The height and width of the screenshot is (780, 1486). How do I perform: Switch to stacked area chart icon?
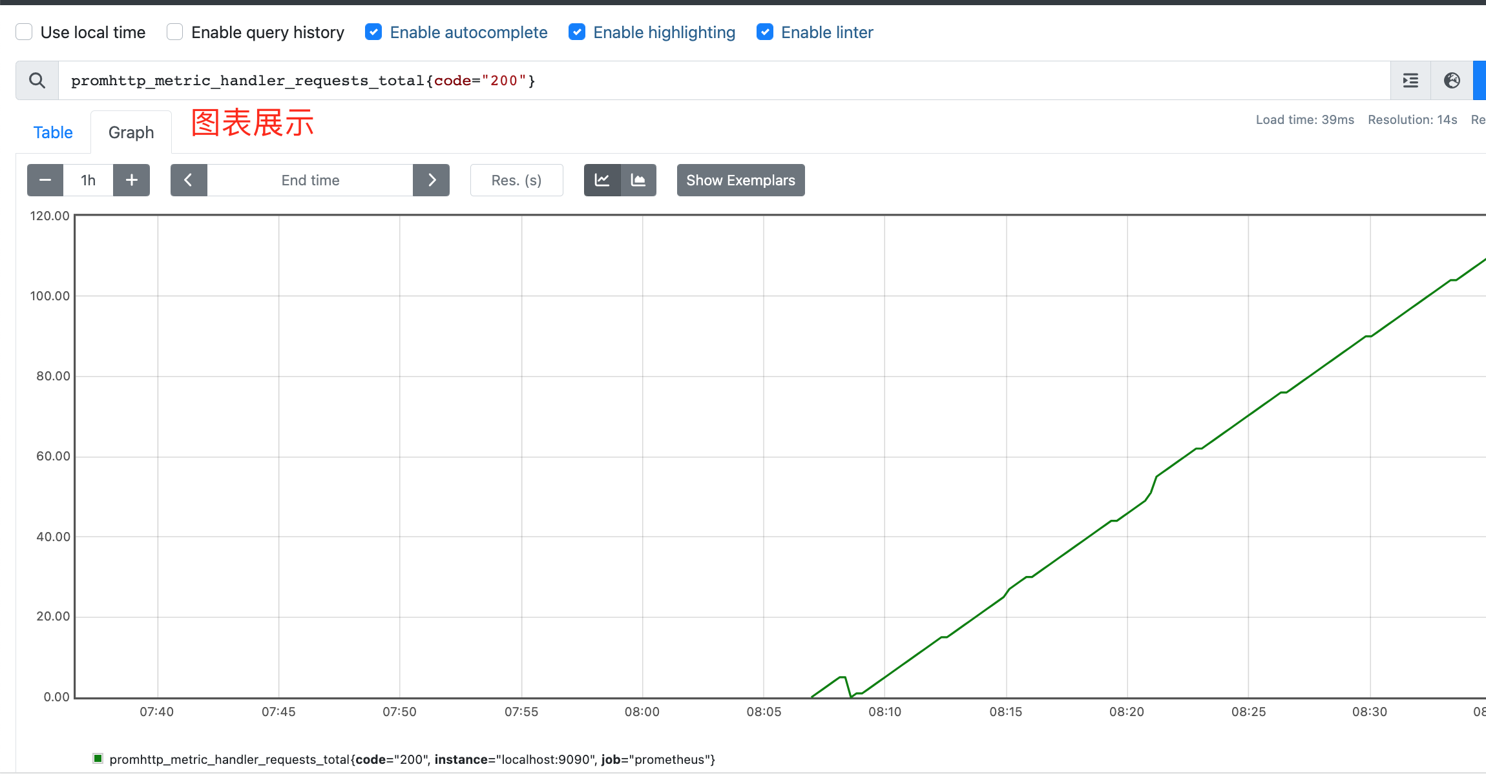(x=638, y=180)
